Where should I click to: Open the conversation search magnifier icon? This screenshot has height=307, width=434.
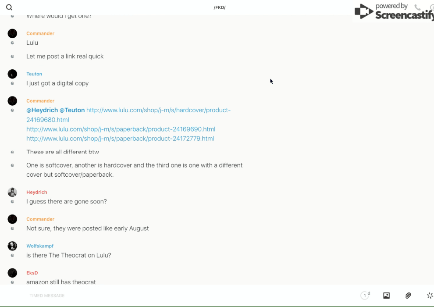click(9, 7)
